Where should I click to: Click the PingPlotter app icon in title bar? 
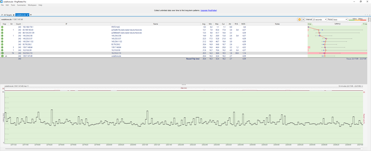click(x=1, y=1)
